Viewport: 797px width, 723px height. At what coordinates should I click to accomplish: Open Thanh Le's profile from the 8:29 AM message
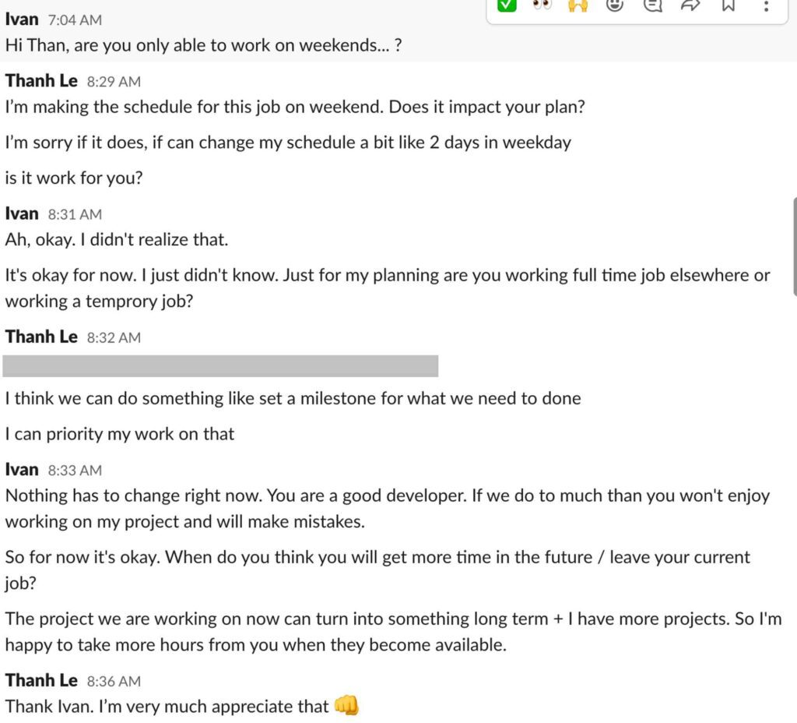pyautogui.click(x=40, y=79)
